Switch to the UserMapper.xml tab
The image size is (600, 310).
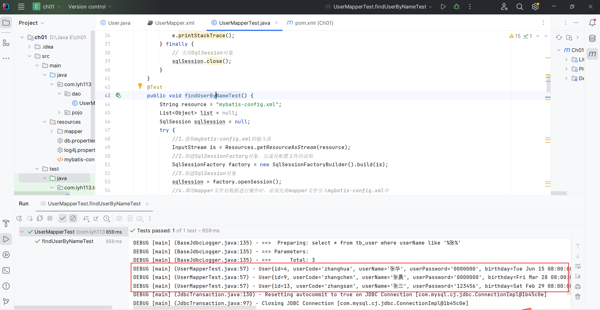point(171,23)
